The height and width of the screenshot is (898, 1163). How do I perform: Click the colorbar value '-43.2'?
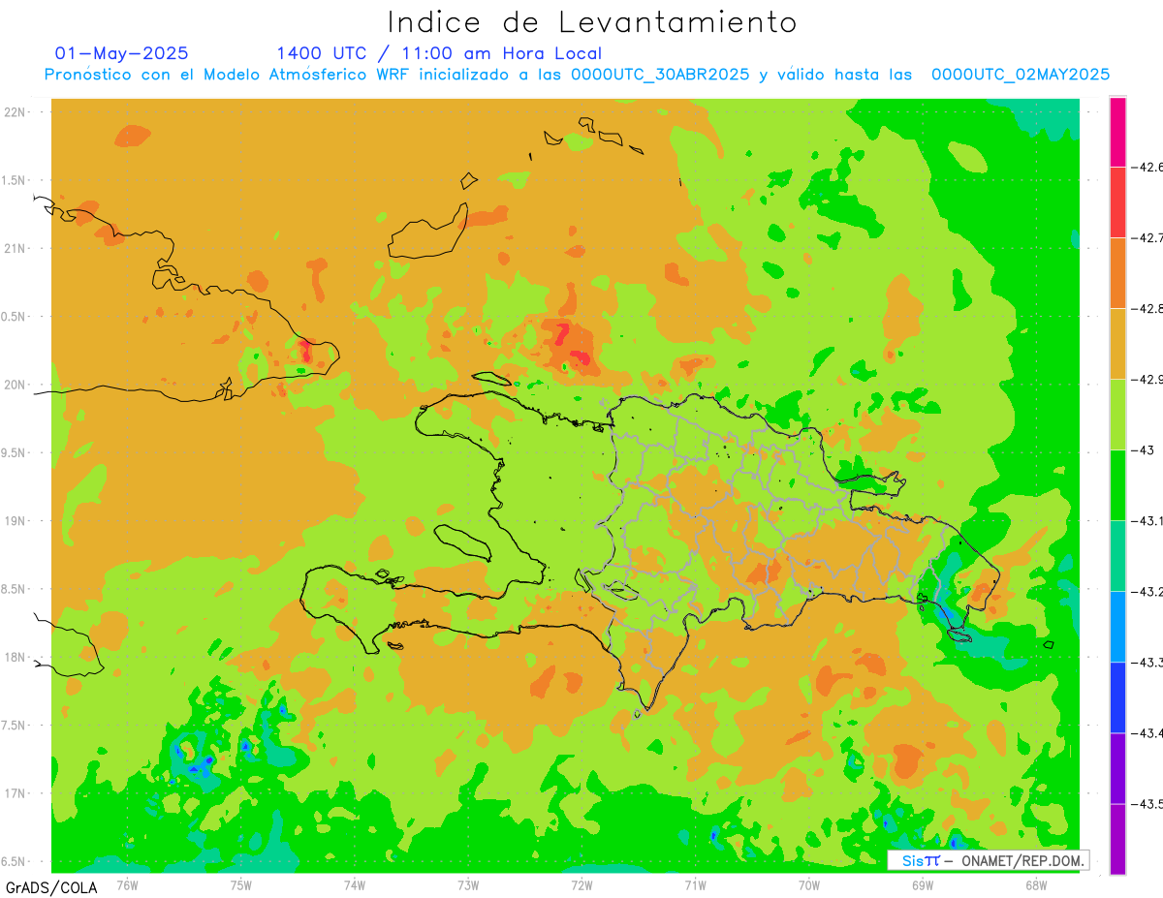pos(1147,592)
